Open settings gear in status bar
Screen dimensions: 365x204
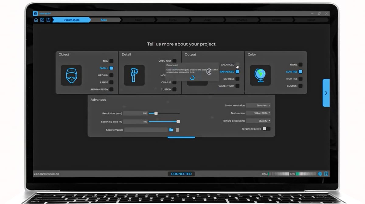[320, 174]
